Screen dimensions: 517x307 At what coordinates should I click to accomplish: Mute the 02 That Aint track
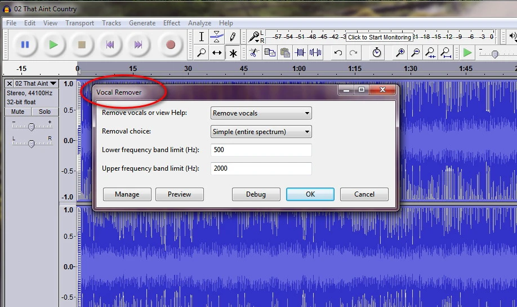[17, 112]
